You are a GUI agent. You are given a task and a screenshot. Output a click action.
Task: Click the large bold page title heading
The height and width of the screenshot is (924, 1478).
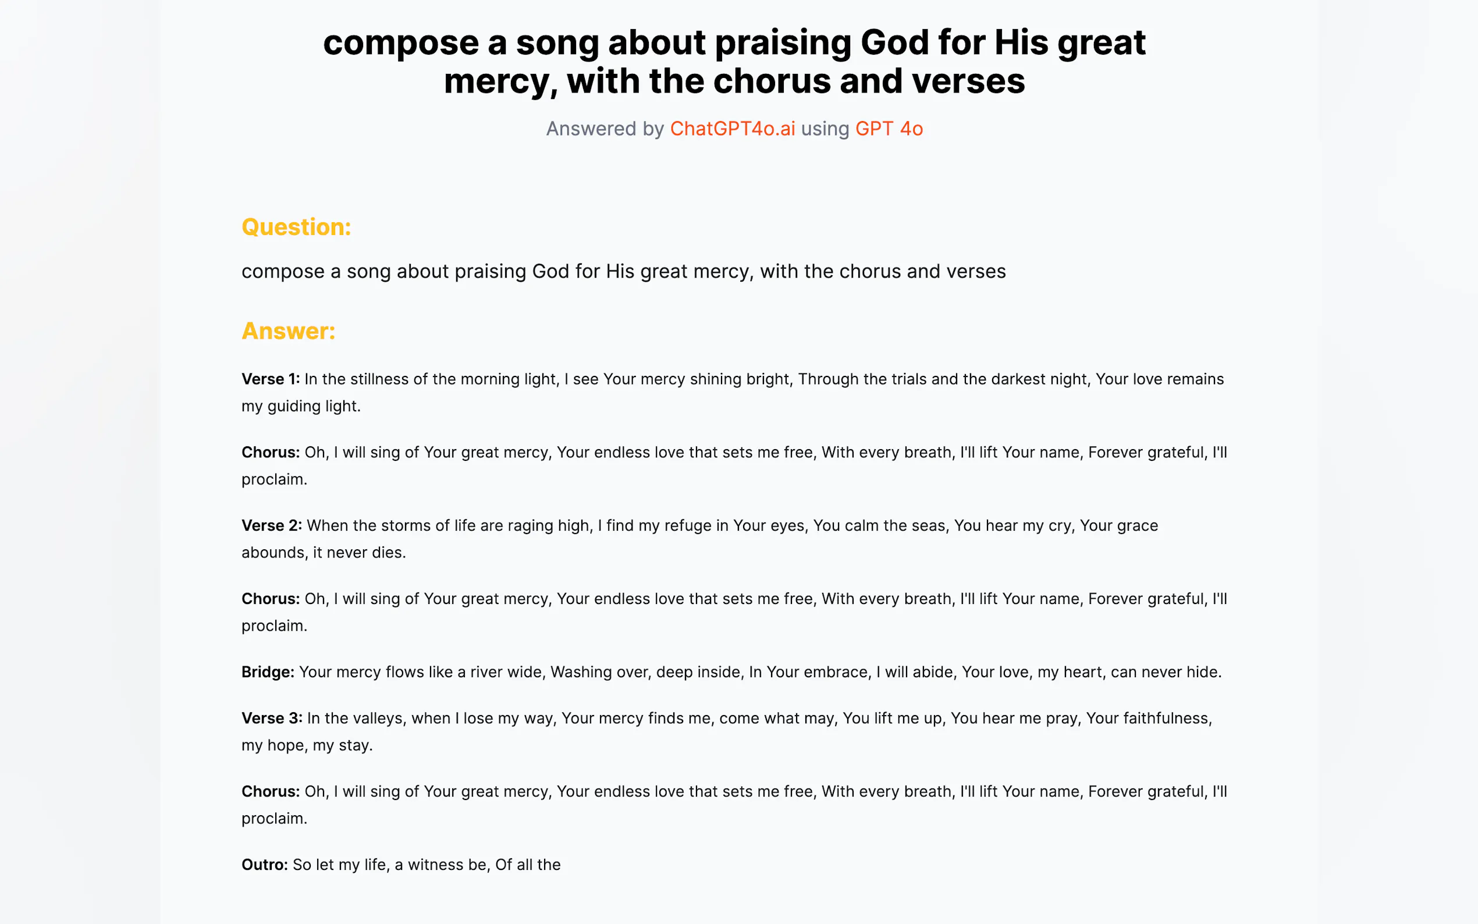[734, 62]
